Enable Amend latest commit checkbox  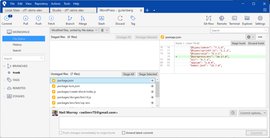click(124, 133)
